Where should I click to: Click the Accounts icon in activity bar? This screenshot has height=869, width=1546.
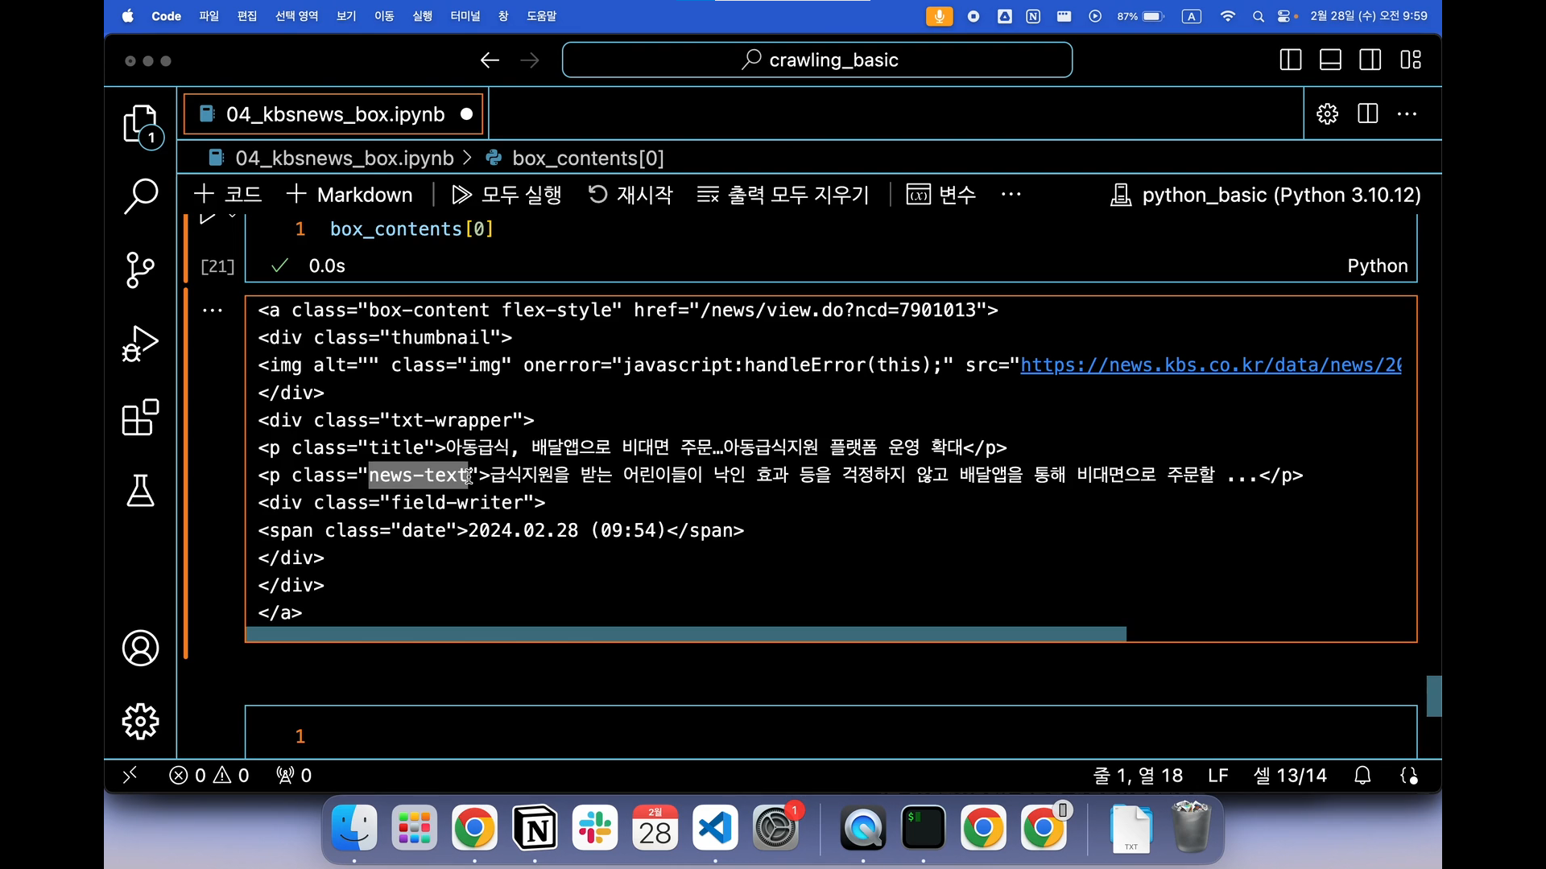[x=140, y=649]
